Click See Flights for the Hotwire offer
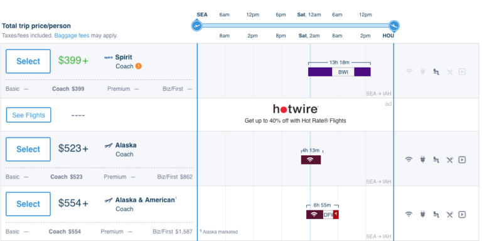482x241 pixels. click(x=29, y=115)
